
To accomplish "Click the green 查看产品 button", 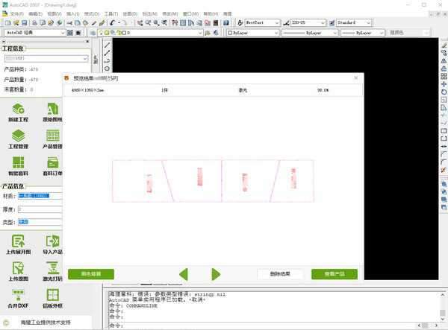I will click(x=334, y=274).
